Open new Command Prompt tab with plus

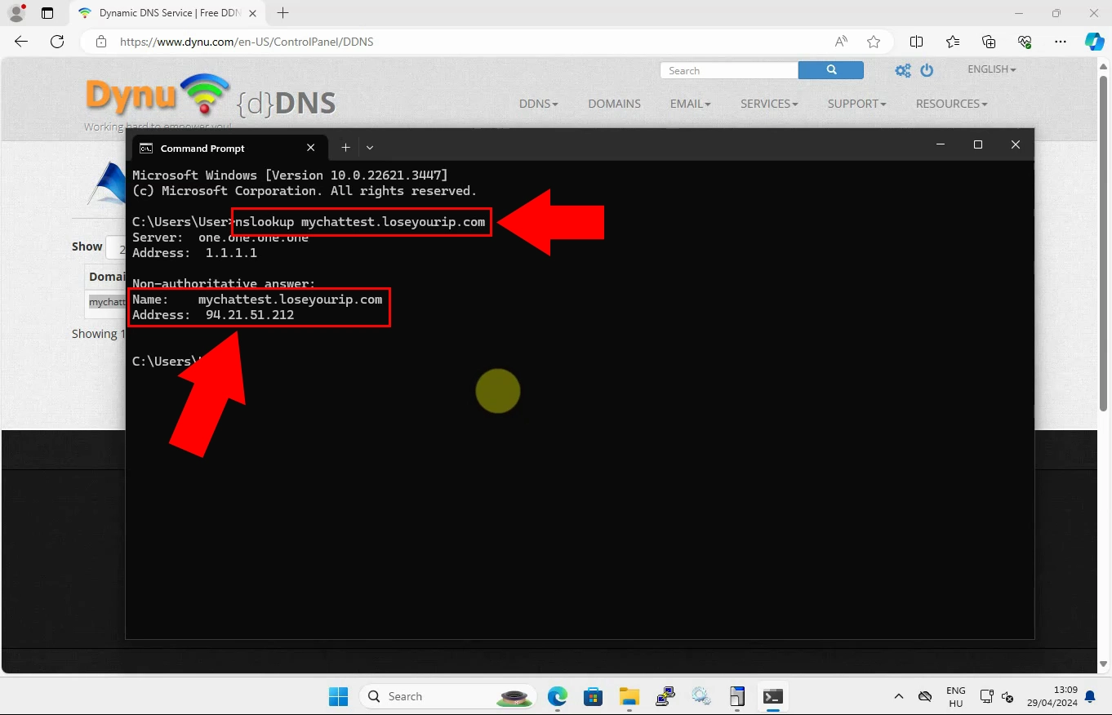click(x=345, y=148)
